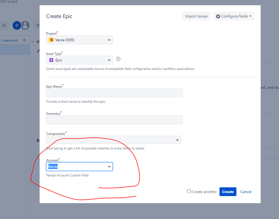This screenshot has height=219, width=279.
Task: Close the Create epic side panel
Action: click(x=24, y=40)
